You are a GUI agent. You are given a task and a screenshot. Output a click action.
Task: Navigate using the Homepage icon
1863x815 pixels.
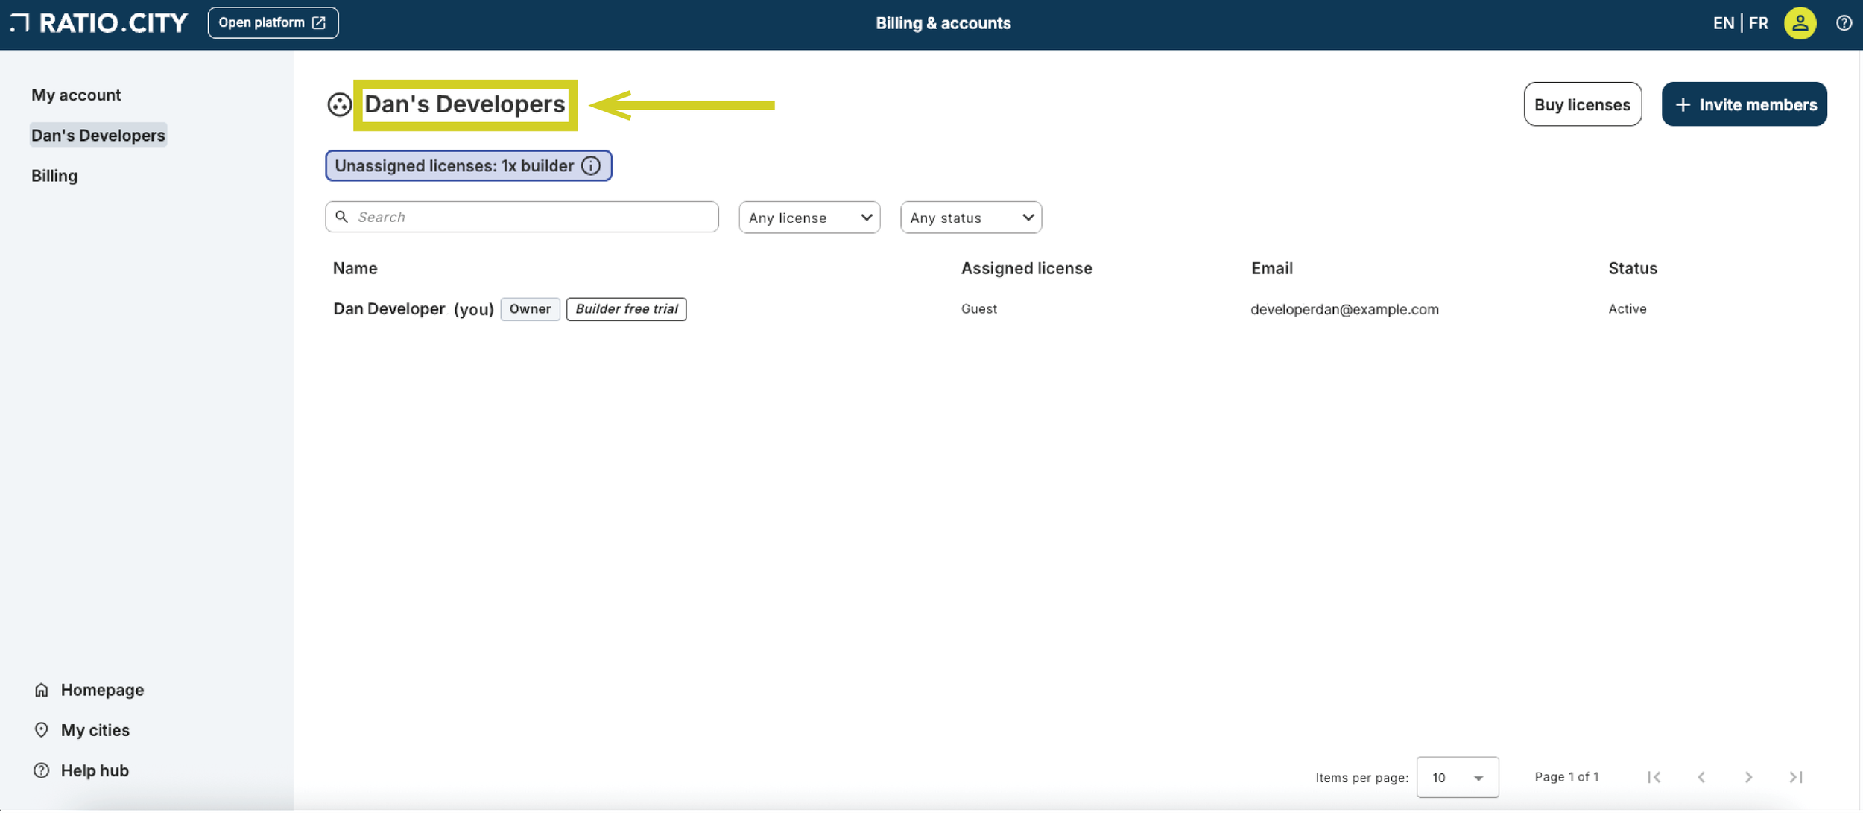coord(42,689)
